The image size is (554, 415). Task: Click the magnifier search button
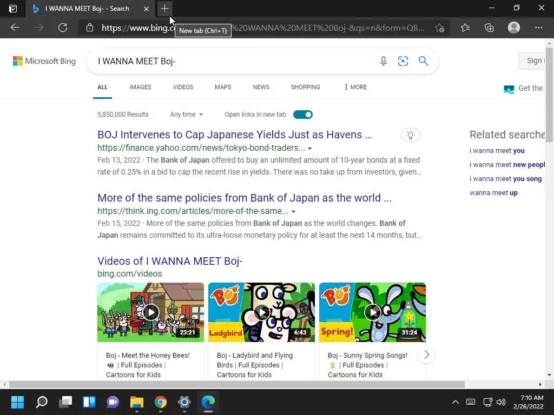click(423, 61)
